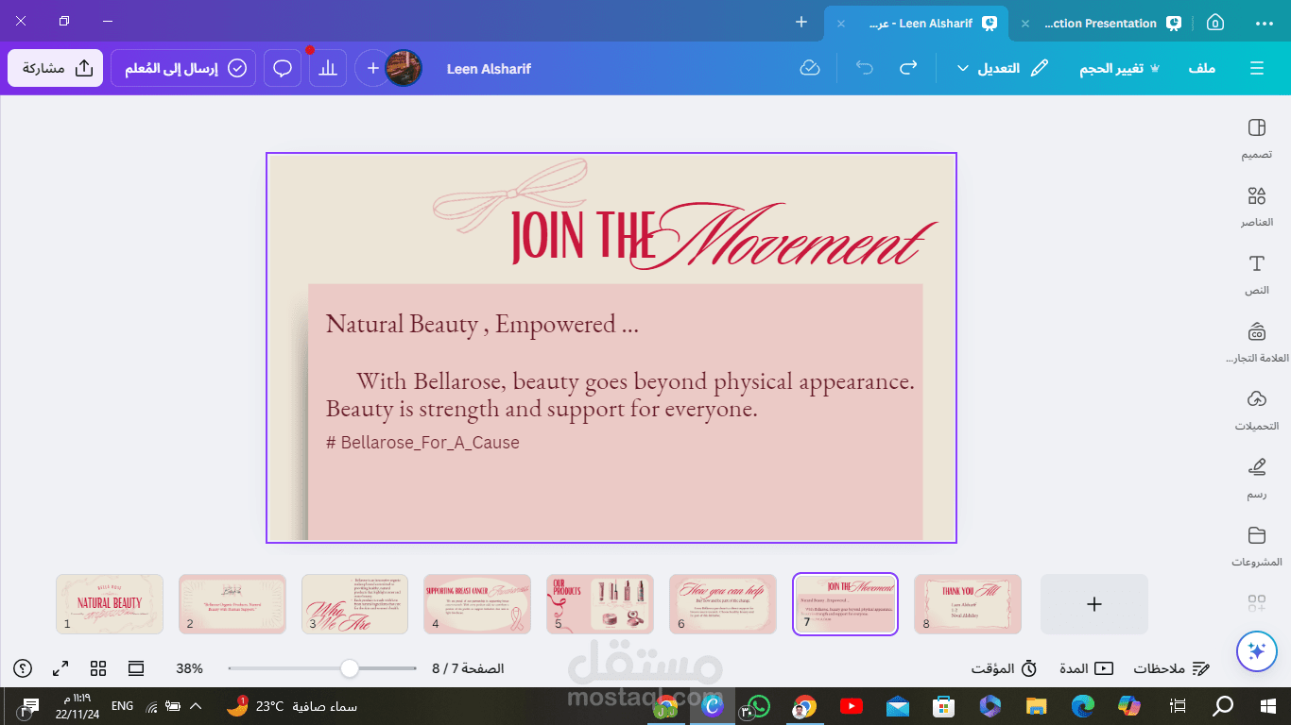Open the three-dots more options menu

(1264, 23)
